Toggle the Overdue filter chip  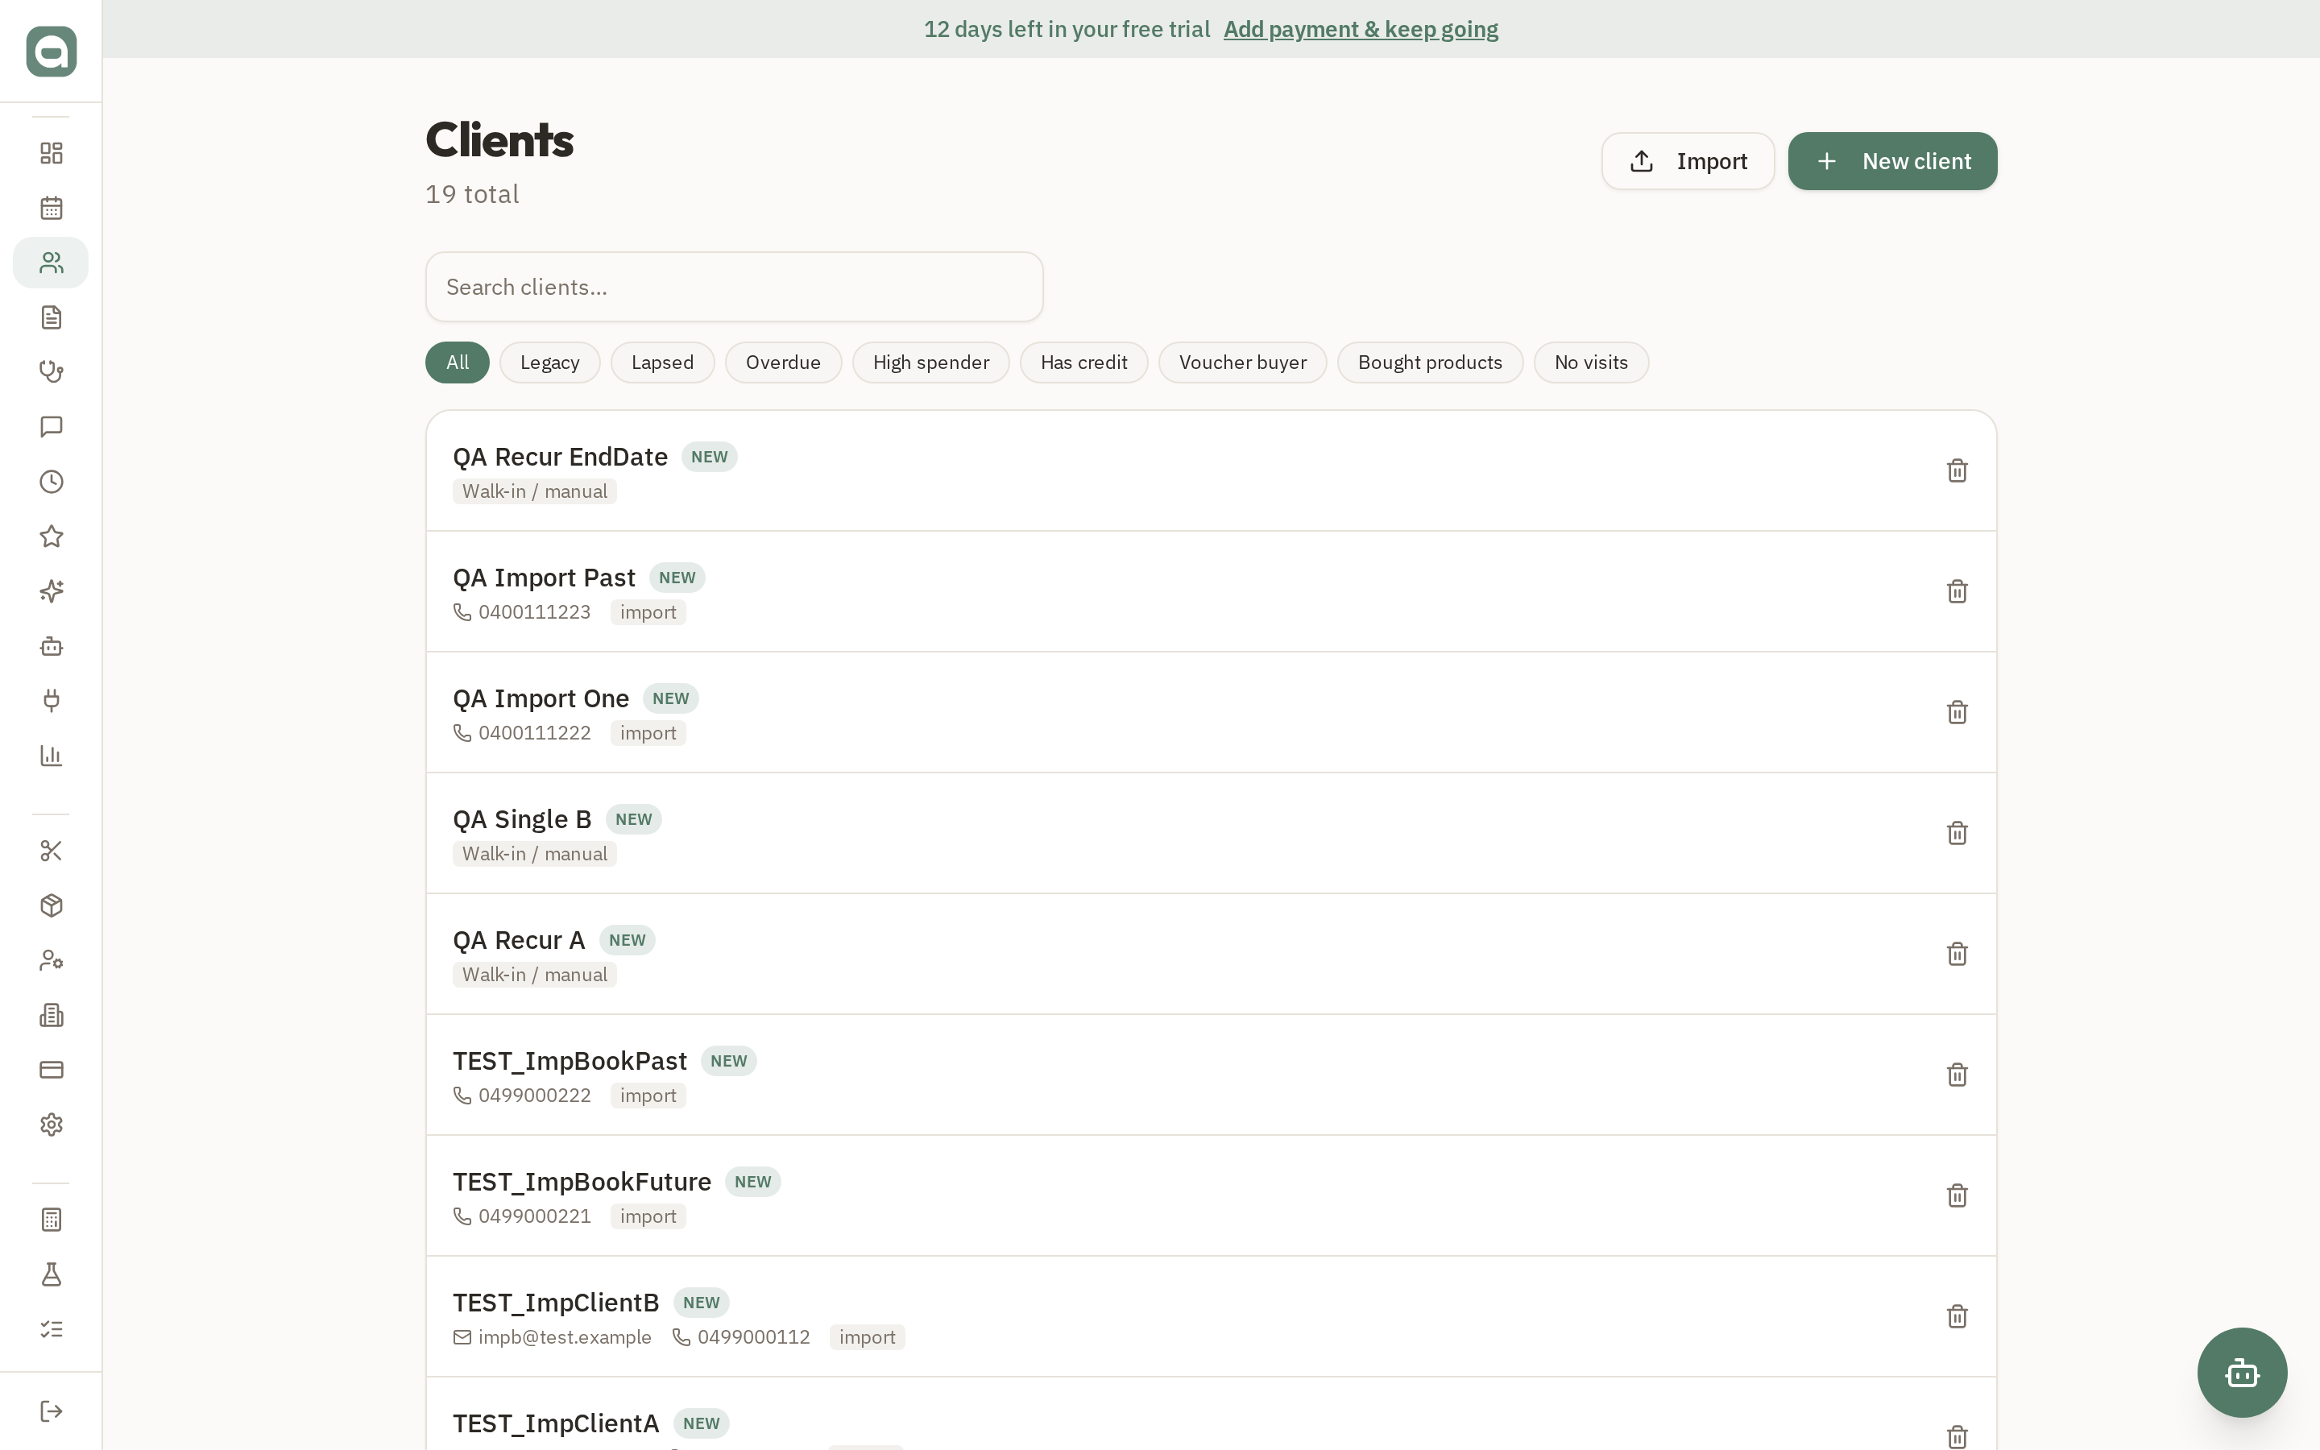click(x=783, y=362)
